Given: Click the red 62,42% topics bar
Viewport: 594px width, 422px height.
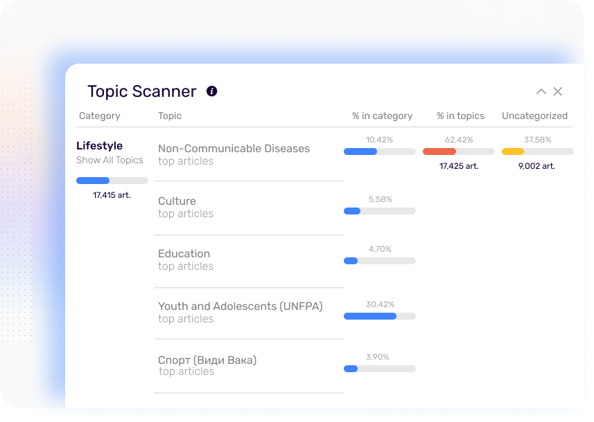Looking at the screenshot, I should [459, 152].
